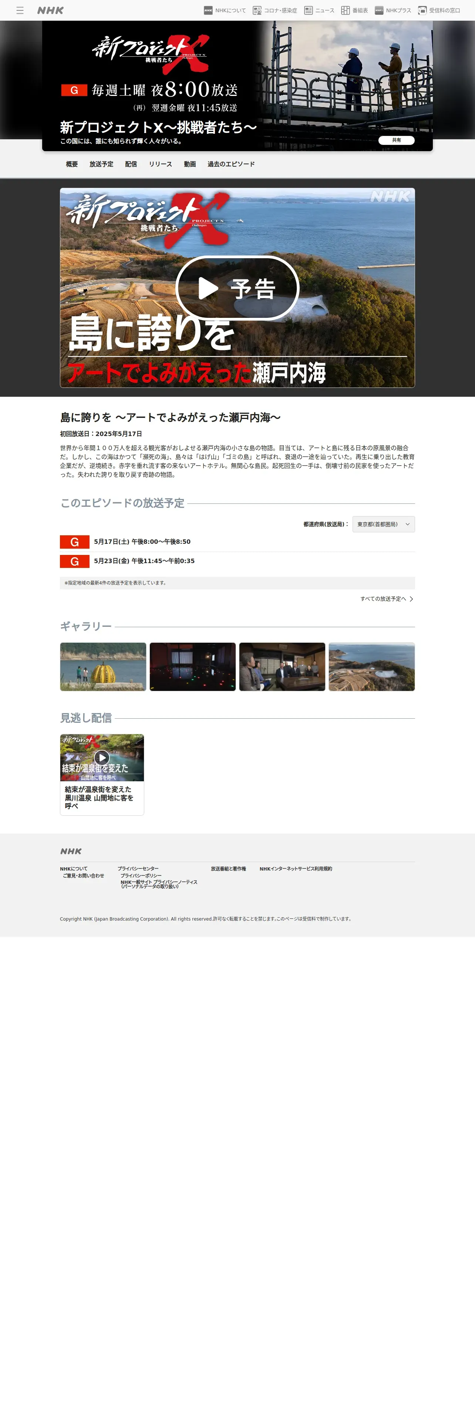Open コロナ・感染症 header icon link
The width and height of the screenshot is (475, 1427).
(x=275, y=10)
